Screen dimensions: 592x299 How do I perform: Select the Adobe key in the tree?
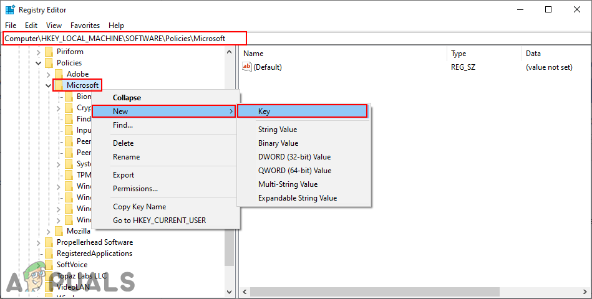click(x=77, y=74)
